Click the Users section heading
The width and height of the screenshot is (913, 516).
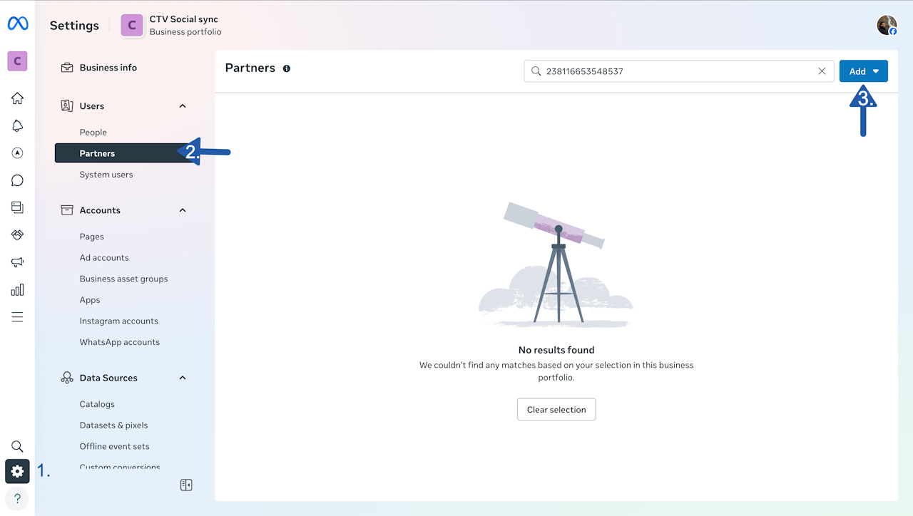pyautogui.click(x=92, y=106)
